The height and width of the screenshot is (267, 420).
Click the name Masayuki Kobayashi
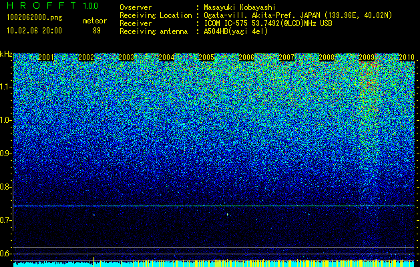(x=240, y=7)
